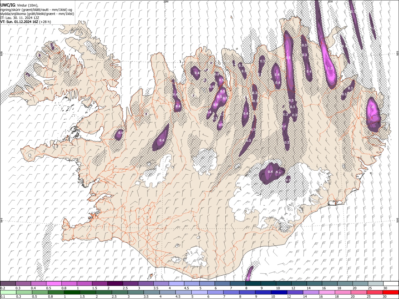Screen dimensions: 399x299
Task: Click the 1.0 precipitation value in the east
Action: pos(372,107)
